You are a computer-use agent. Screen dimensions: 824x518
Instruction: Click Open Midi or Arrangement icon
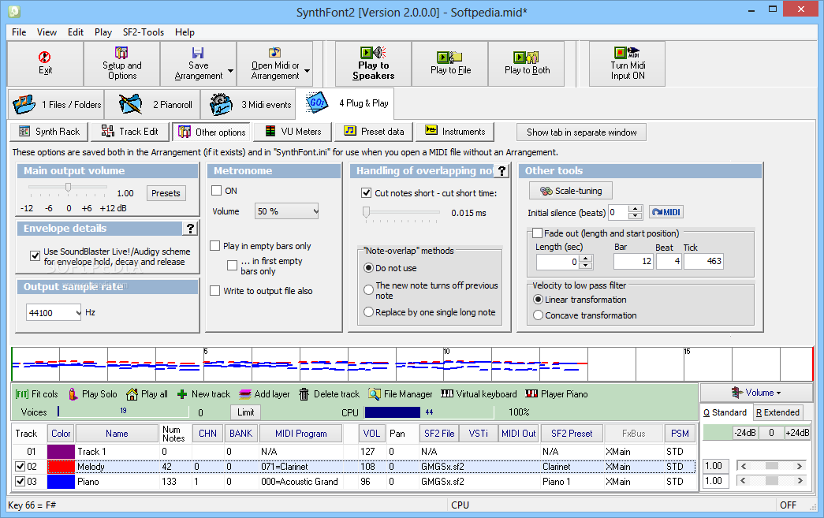(274, 53)
